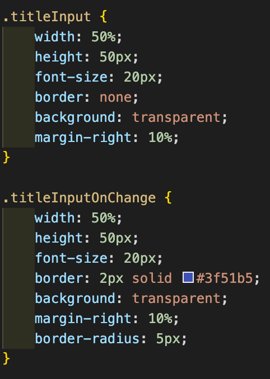Click border-radius property name
The image size is (270, 379).
pyautogui.click(x=87, y=338)
